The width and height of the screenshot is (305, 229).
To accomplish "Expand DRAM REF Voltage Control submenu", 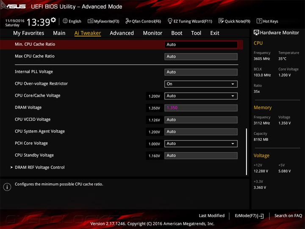I will tap(40, 167).
